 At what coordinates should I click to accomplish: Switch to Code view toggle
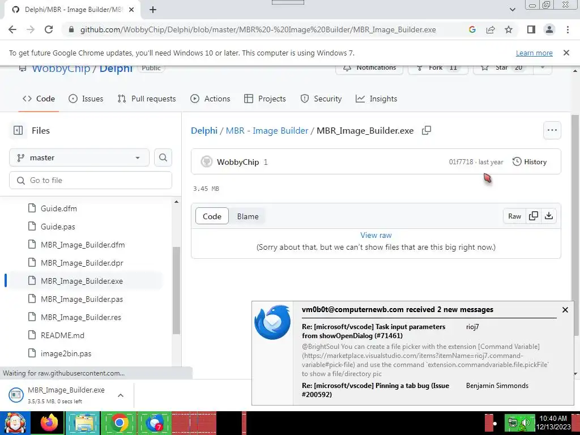[212, 216]
